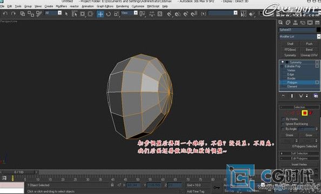This screenshot has width=321, height=194.
Task: Select the Unlink Selection tool
Action: point(30,13)
